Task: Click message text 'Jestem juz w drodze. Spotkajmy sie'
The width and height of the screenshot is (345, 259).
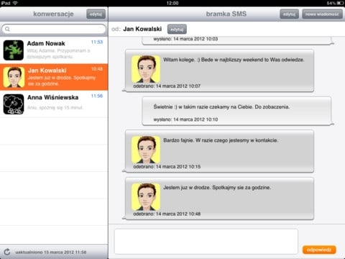Action: point(217,187)
